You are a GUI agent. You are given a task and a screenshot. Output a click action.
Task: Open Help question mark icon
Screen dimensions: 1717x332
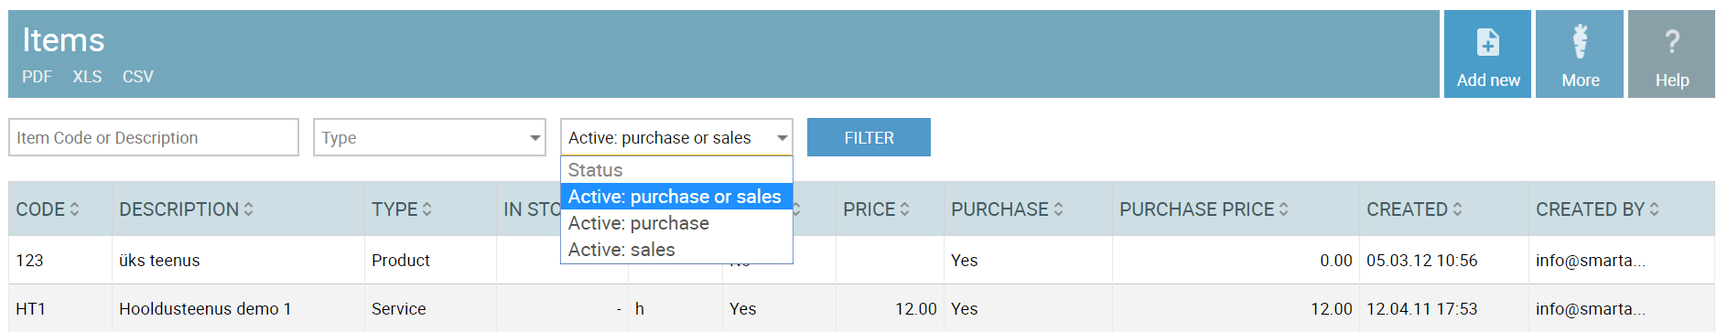coord(1671,42)
